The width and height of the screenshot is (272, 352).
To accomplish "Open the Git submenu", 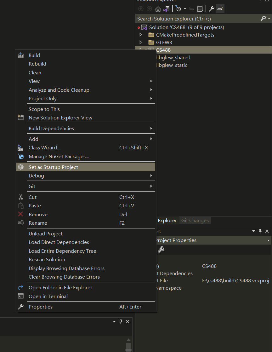I will (86, 186).
